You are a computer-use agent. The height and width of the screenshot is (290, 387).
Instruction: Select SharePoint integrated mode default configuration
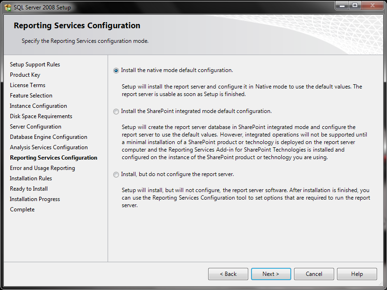pyautogui.click(x=116, y=112)
